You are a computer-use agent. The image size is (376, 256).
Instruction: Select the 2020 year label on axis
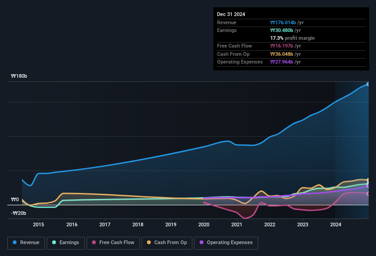pyautogui.click(x=204, y=224)
